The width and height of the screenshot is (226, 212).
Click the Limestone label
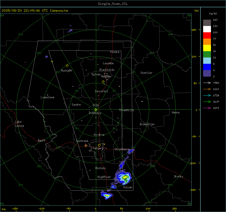pyautogui.click(x=47, y=97)
